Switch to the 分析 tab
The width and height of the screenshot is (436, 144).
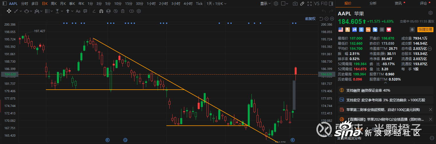coord(373,3)
